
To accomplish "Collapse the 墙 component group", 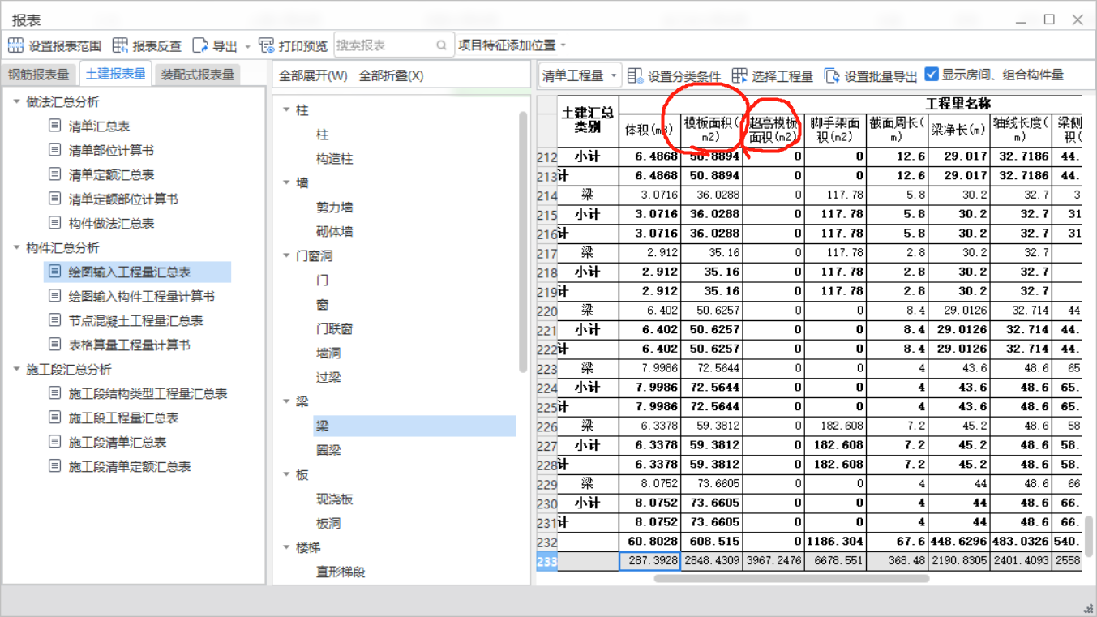I will (x=286, y=182).
